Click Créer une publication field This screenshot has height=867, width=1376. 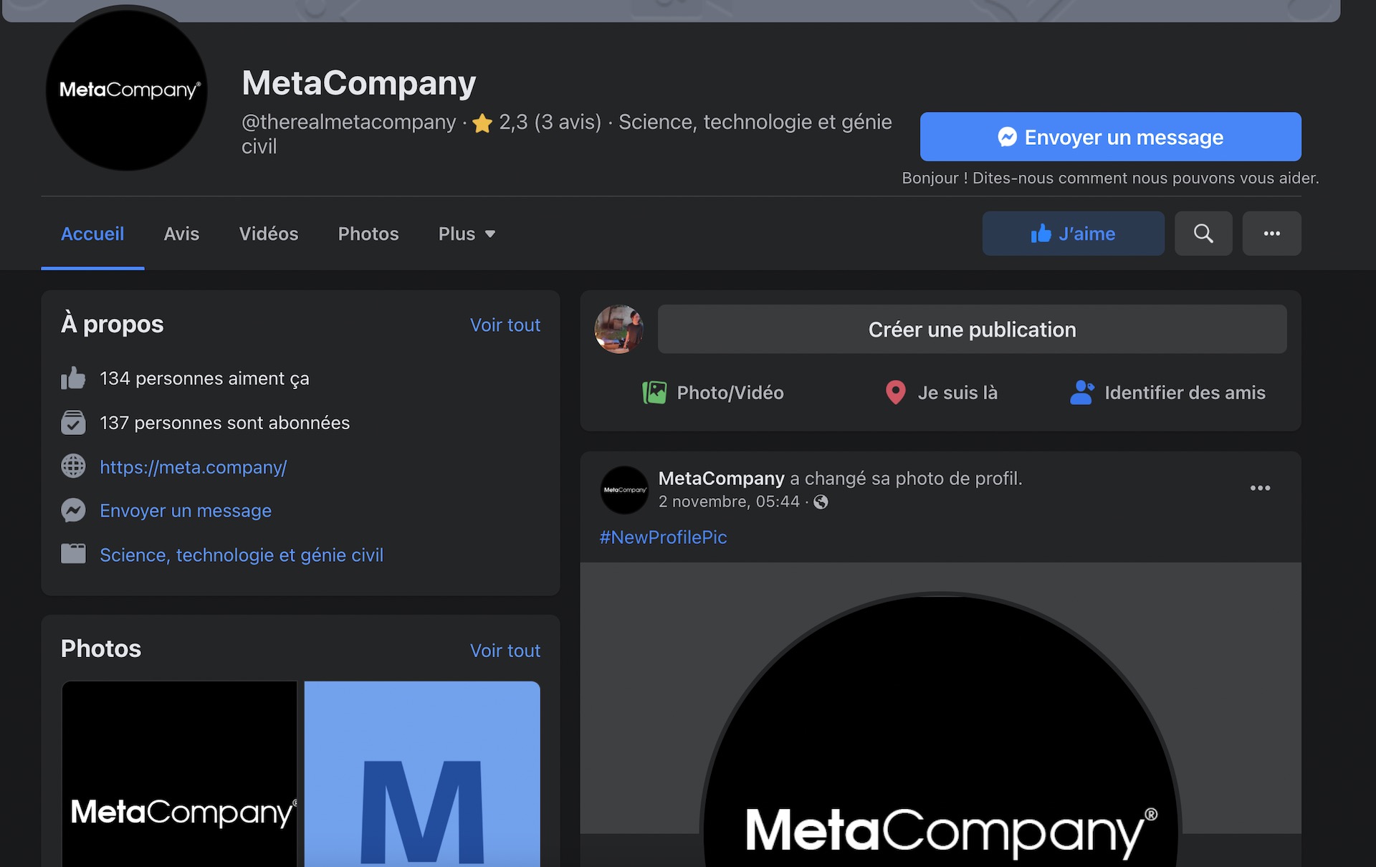[972, 330]
